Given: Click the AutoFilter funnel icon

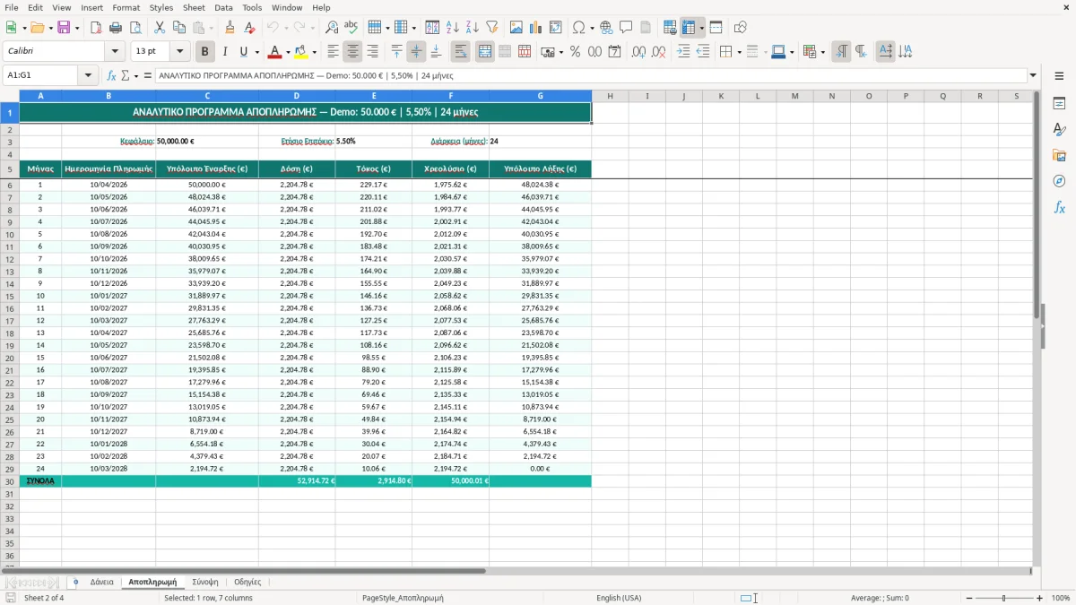Looking at the screenshot, I should point(492,28).
